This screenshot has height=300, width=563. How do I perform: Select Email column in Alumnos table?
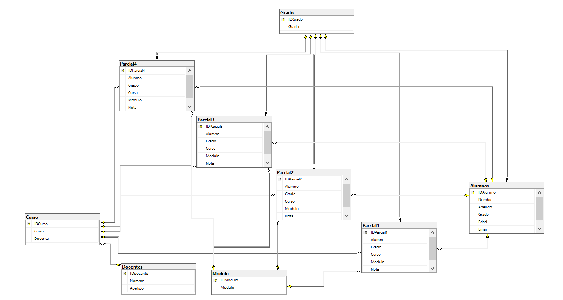point(503,229)
